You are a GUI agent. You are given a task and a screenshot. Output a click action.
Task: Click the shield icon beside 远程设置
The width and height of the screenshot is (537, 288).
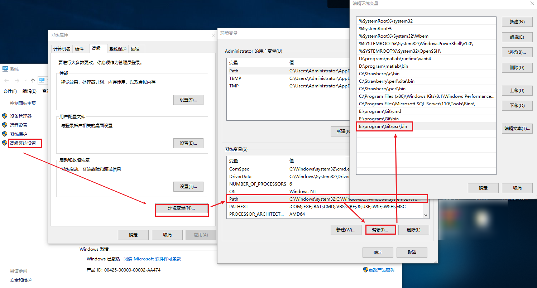pyautogui.click(x=5, y=125)
